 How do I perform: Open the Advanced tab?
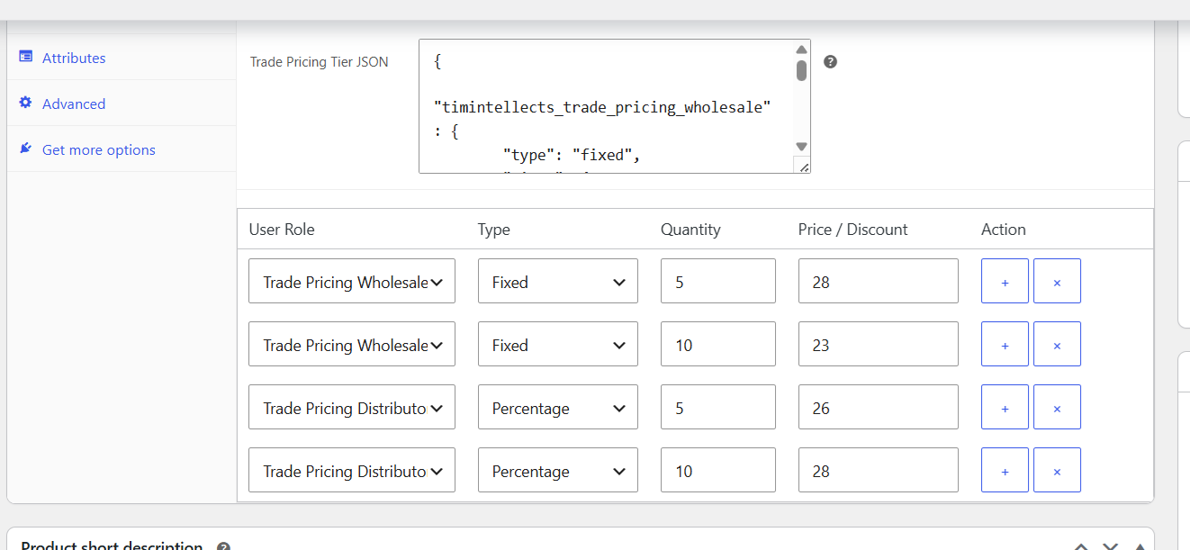(x=74, y=104)
